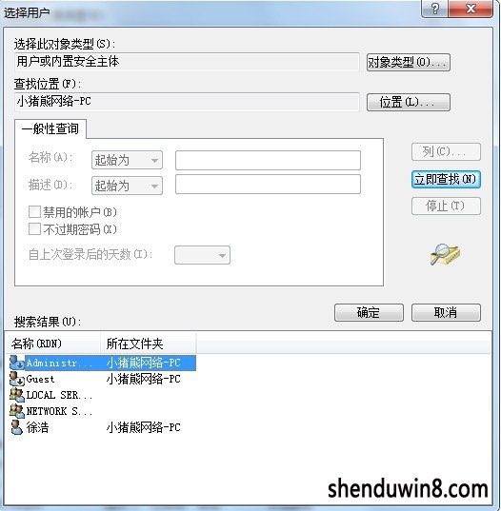Click the magnifier search folder icon
Viewport: 501px width, 511px height.
click(445, 254)
